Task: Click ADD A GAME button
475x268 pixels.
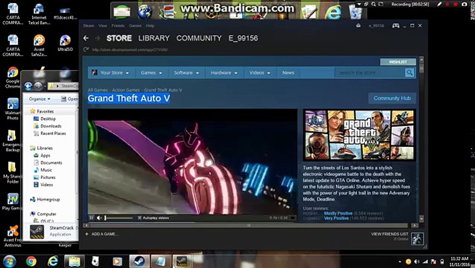Action: click(x=102, y=234)
